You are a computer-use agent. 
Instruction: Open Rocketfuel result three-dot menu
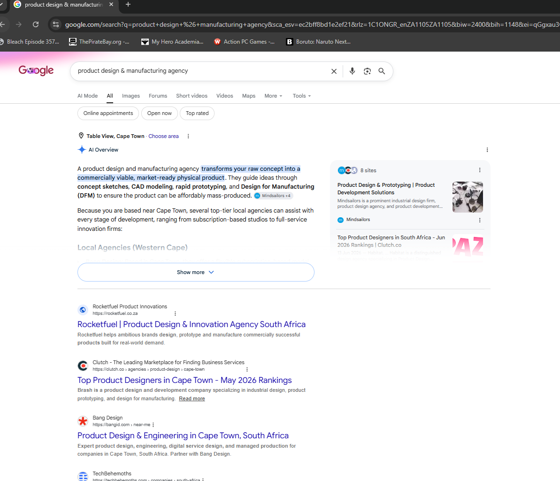click(x=175, y=313)
